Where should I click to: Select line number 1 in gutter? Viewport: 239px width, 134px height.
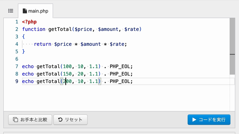(17, 22)
